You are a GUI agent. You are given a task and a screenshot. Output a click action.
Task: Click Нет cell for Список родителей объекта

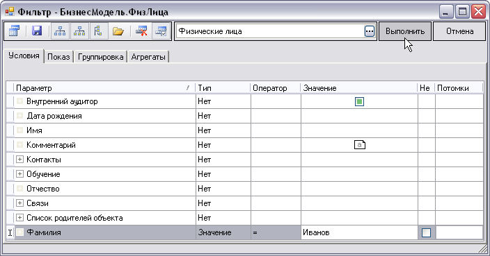(x=223, y=218)
